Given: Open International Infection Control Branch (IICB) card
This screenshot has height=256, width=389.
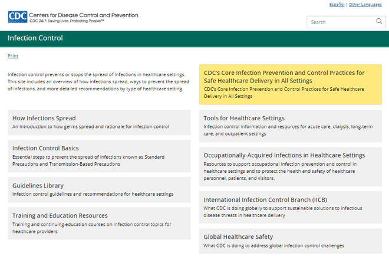Looking at the screenshot, I should click(290, 207).
